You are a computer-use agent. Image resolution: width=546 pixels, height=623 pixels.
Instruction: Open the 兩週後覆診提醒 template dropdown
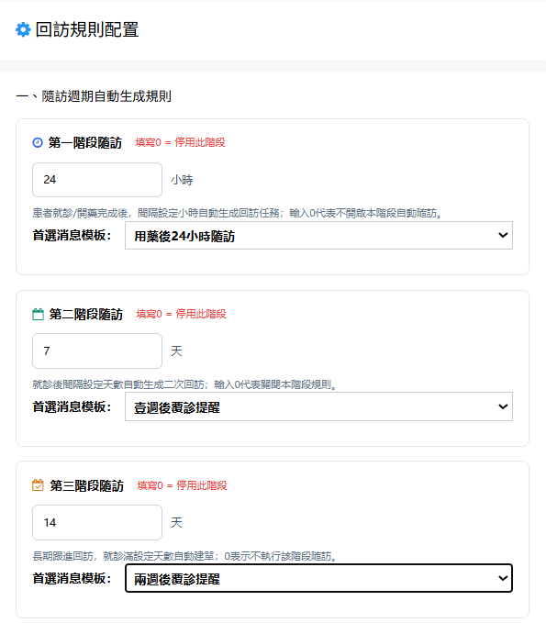pos(318,578)
